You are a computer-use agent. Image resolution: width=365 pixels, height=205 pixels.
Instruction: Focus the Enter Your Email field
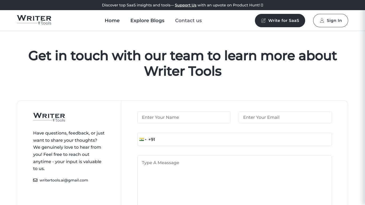tap(285, 117)
